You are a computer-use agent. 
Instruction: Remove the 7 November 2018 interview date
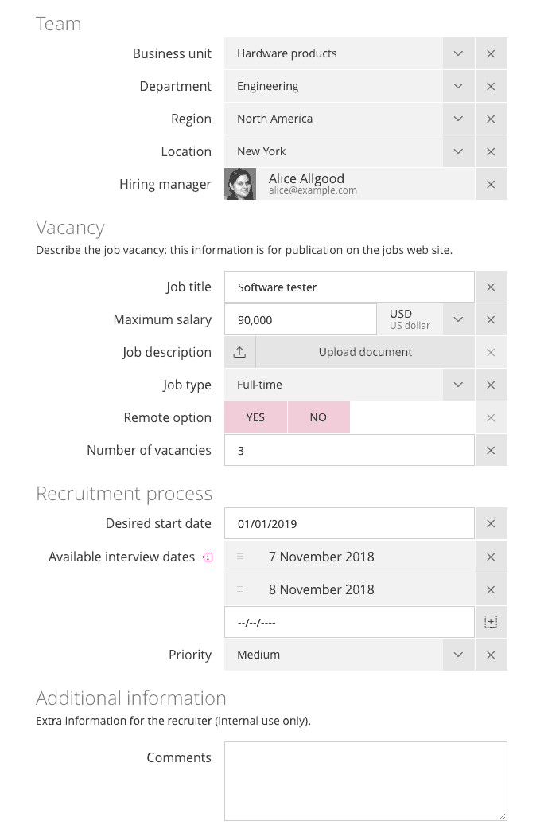click(x=491, y=556)
